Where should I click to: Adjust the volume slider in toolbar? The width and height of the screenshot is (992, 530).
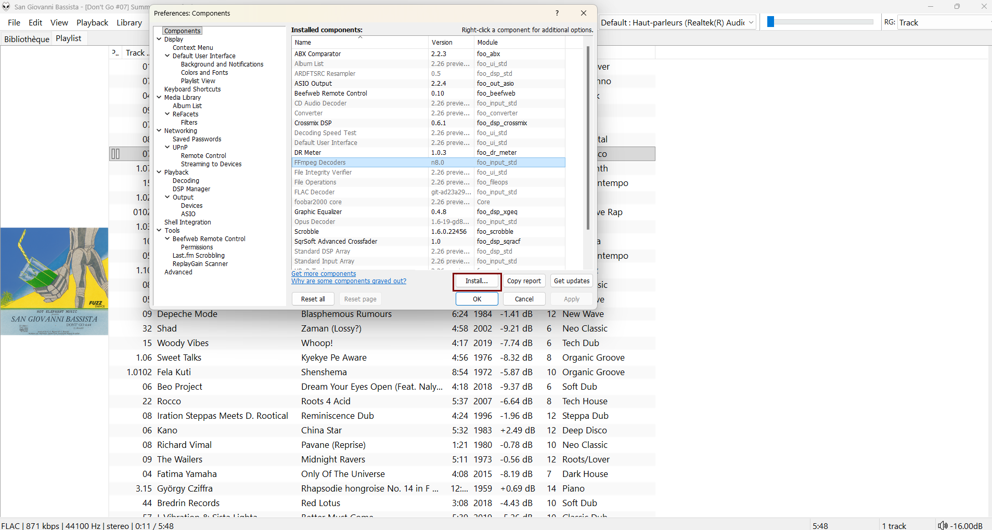(x=820, y=22)
